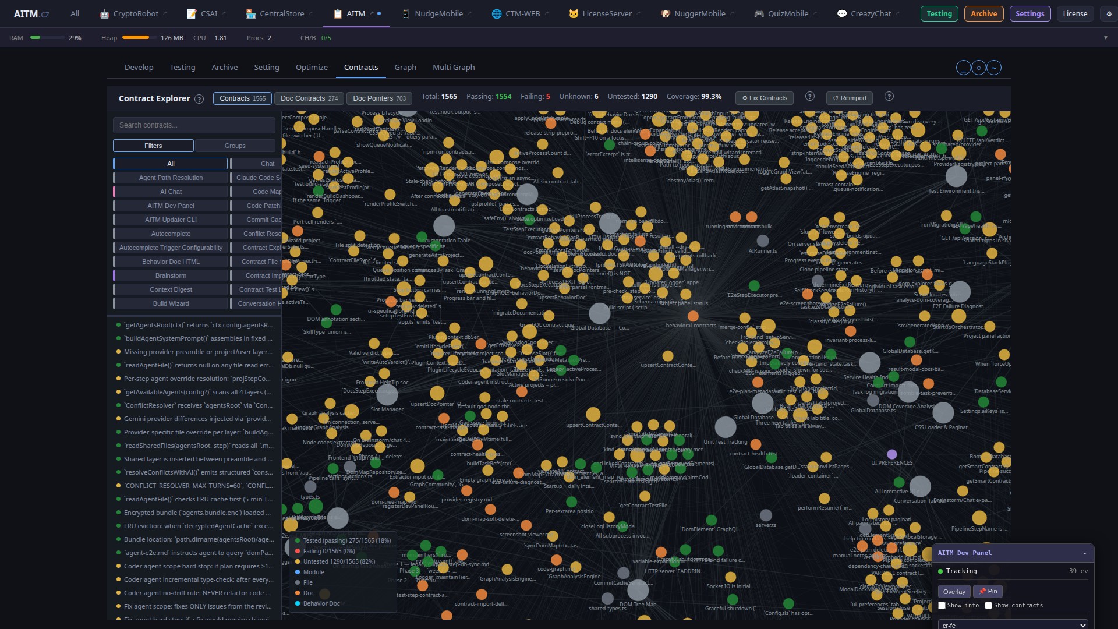
Task: Click the AITM.cz logo
Action: coord(31,13)
